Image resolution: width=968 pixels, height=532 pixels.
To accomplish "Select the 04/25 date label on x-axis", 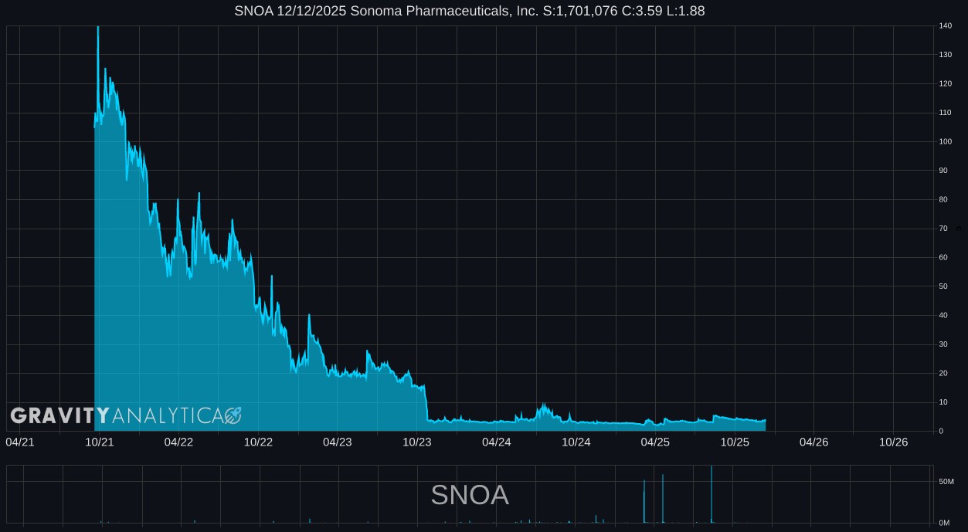I will click(656, 442).
